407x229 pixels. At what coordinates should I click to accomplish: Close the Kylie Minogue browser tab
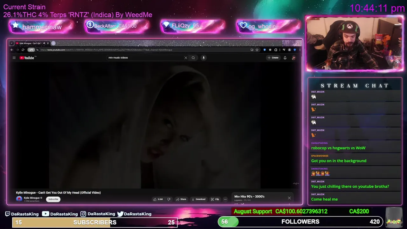tap(48, 43)
